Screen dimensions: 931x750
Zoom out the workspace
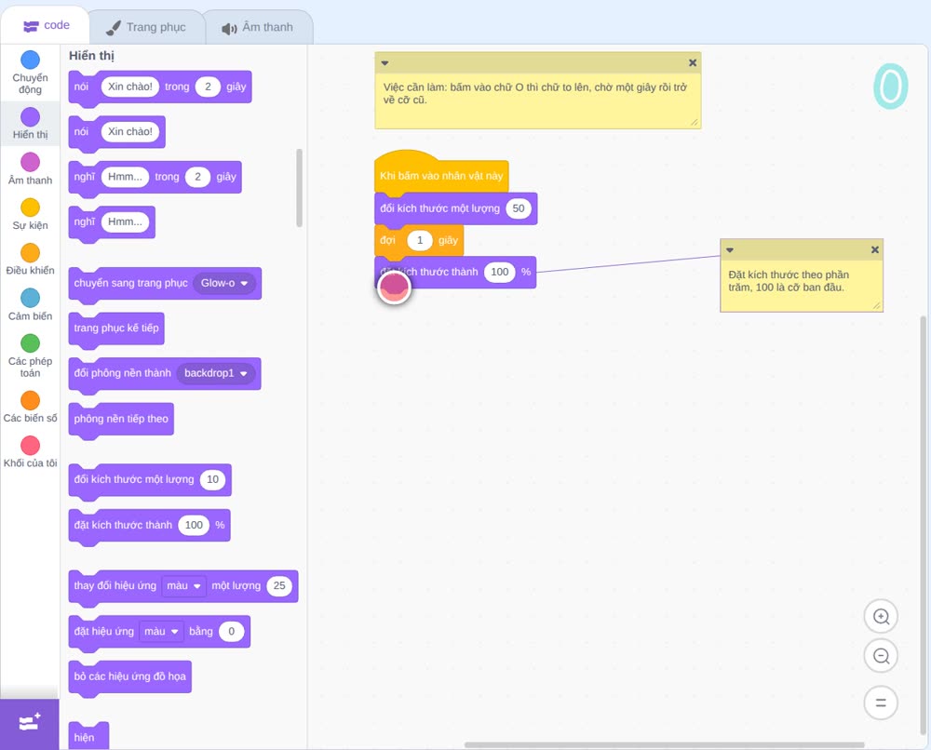[881, 656]
